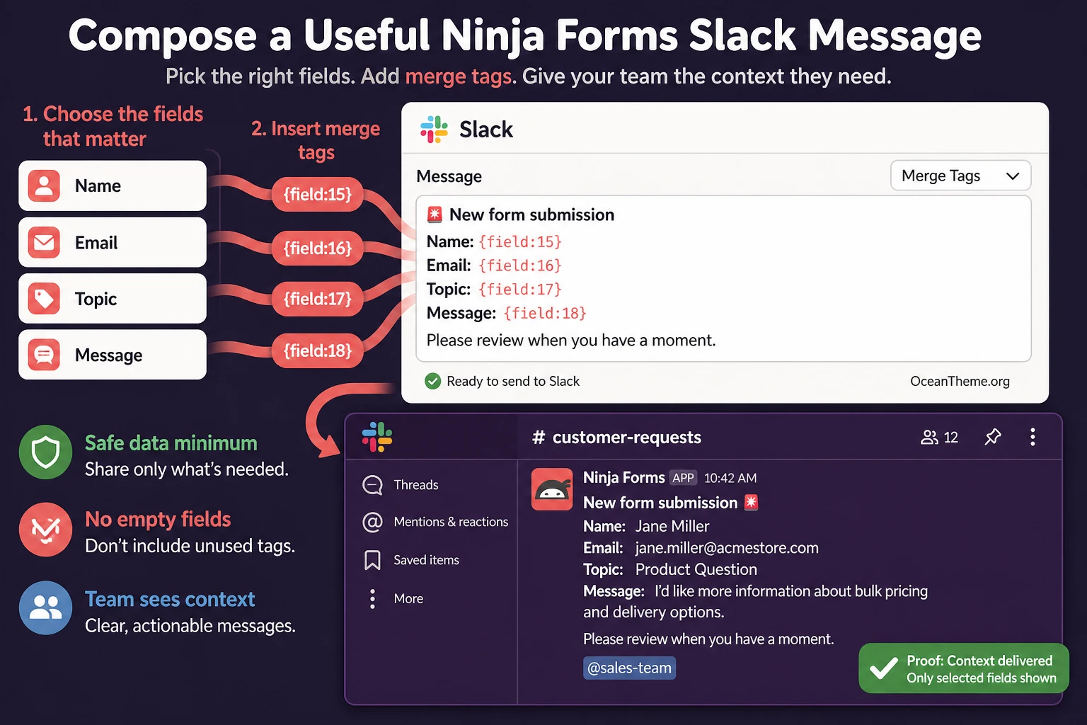Viewport: 1087px width, 725px height.
Task: Click the @ mentions icon
Action: point(372,522)
